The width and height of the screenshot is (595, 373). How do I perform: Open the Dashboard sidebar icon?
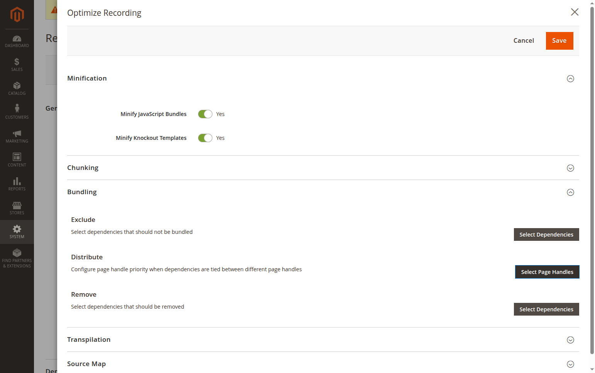17,39
